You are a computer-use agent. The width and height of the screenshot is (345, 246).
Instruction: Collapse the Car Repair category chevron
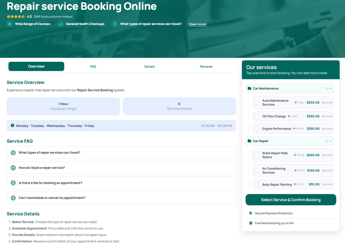[x=330, y=141]
